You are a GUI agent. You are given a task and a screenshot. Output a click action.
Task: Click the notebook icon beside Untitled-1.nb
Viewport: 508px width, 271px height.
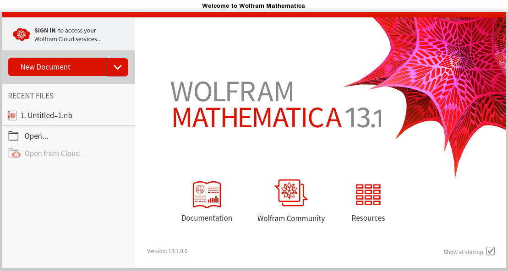click(12, 115)
